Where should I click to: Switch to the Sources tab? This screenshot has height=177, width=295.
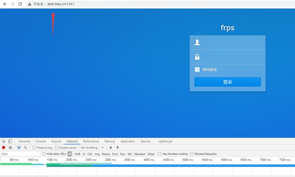(56, 141)
